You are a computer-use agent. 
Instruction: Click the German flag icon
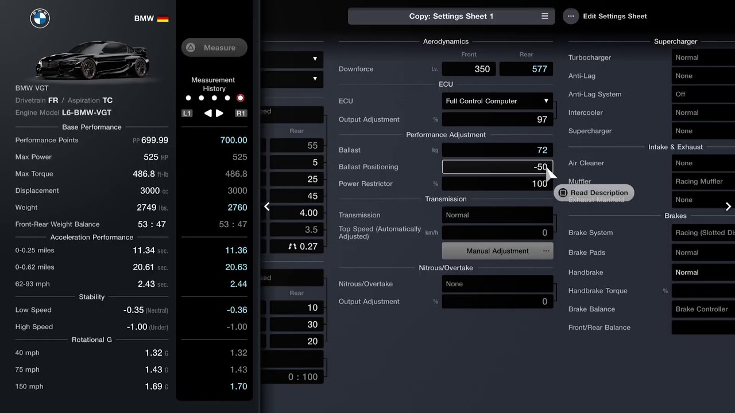coord(163,18)
